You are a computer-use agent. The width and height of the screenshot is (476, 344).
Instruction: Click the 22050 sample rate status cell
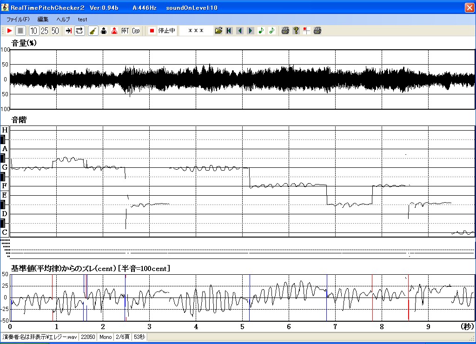[88, 337]
